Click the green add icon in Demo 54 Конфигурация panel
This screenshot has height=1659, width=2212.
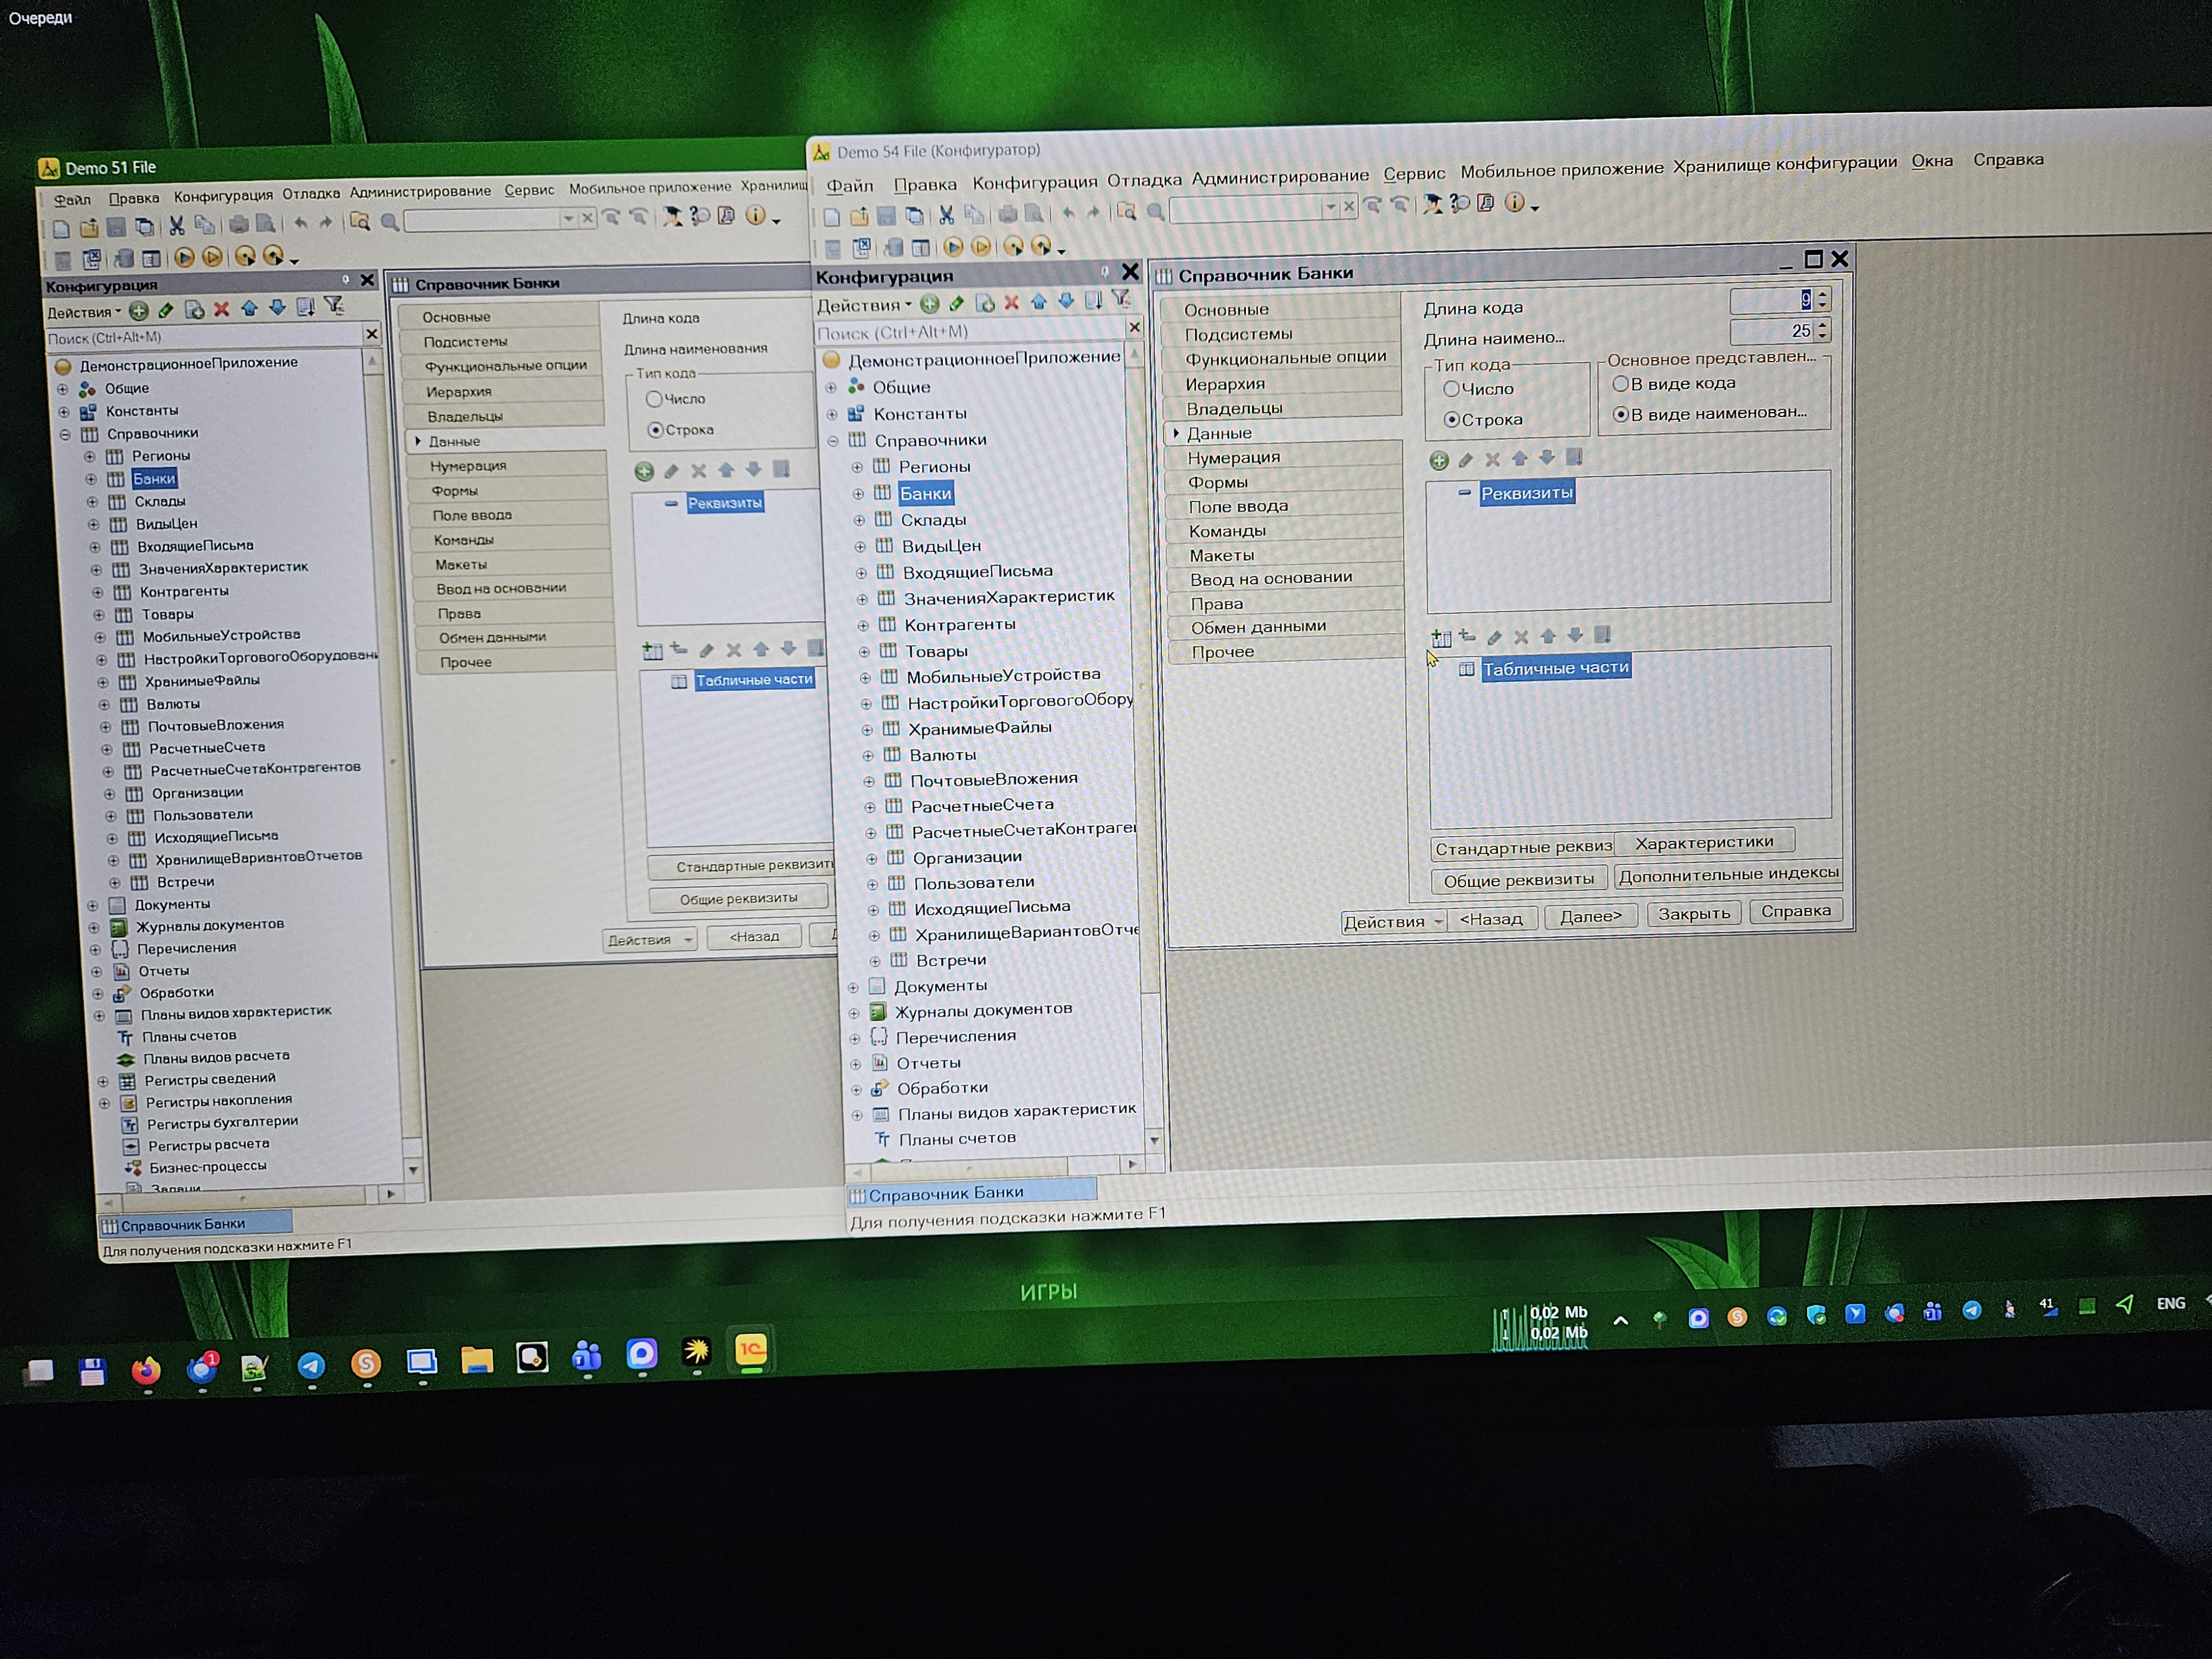click(930, 303)
